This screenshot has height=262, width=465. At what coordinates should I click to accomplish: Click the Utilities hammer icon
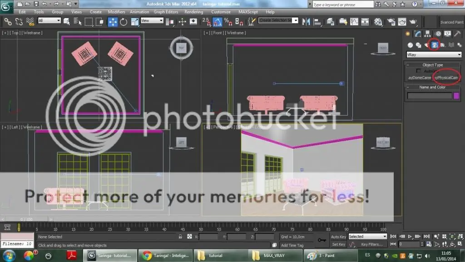pos(458,33)
